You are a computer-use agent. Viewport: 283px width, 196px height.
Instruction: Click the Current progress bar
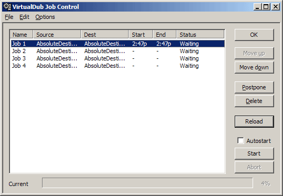point(148,183)
